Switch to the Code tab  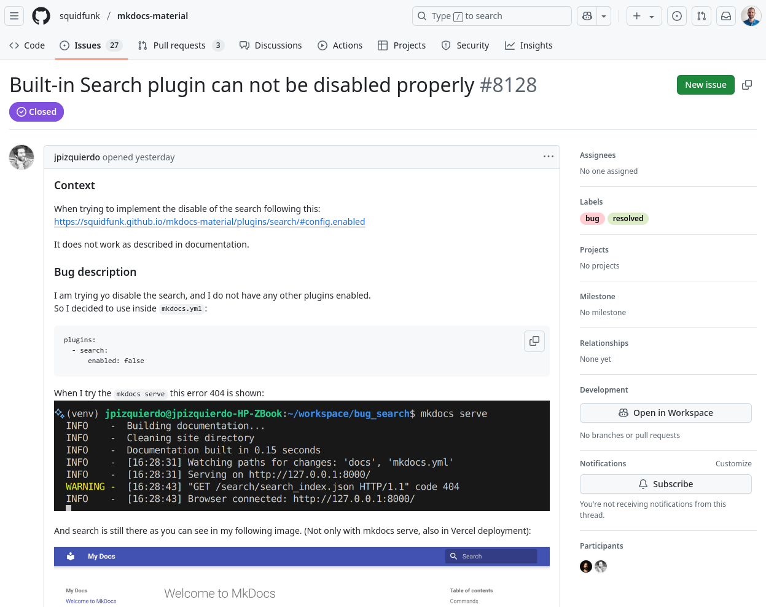pyautogui.click(x=27, y=45)
